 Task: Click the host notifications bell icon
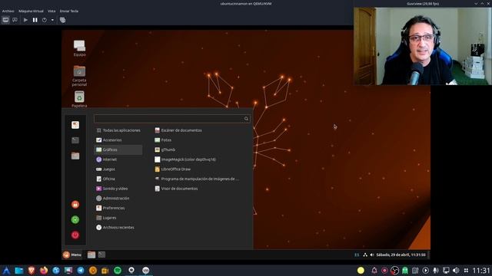coord(374,271)
